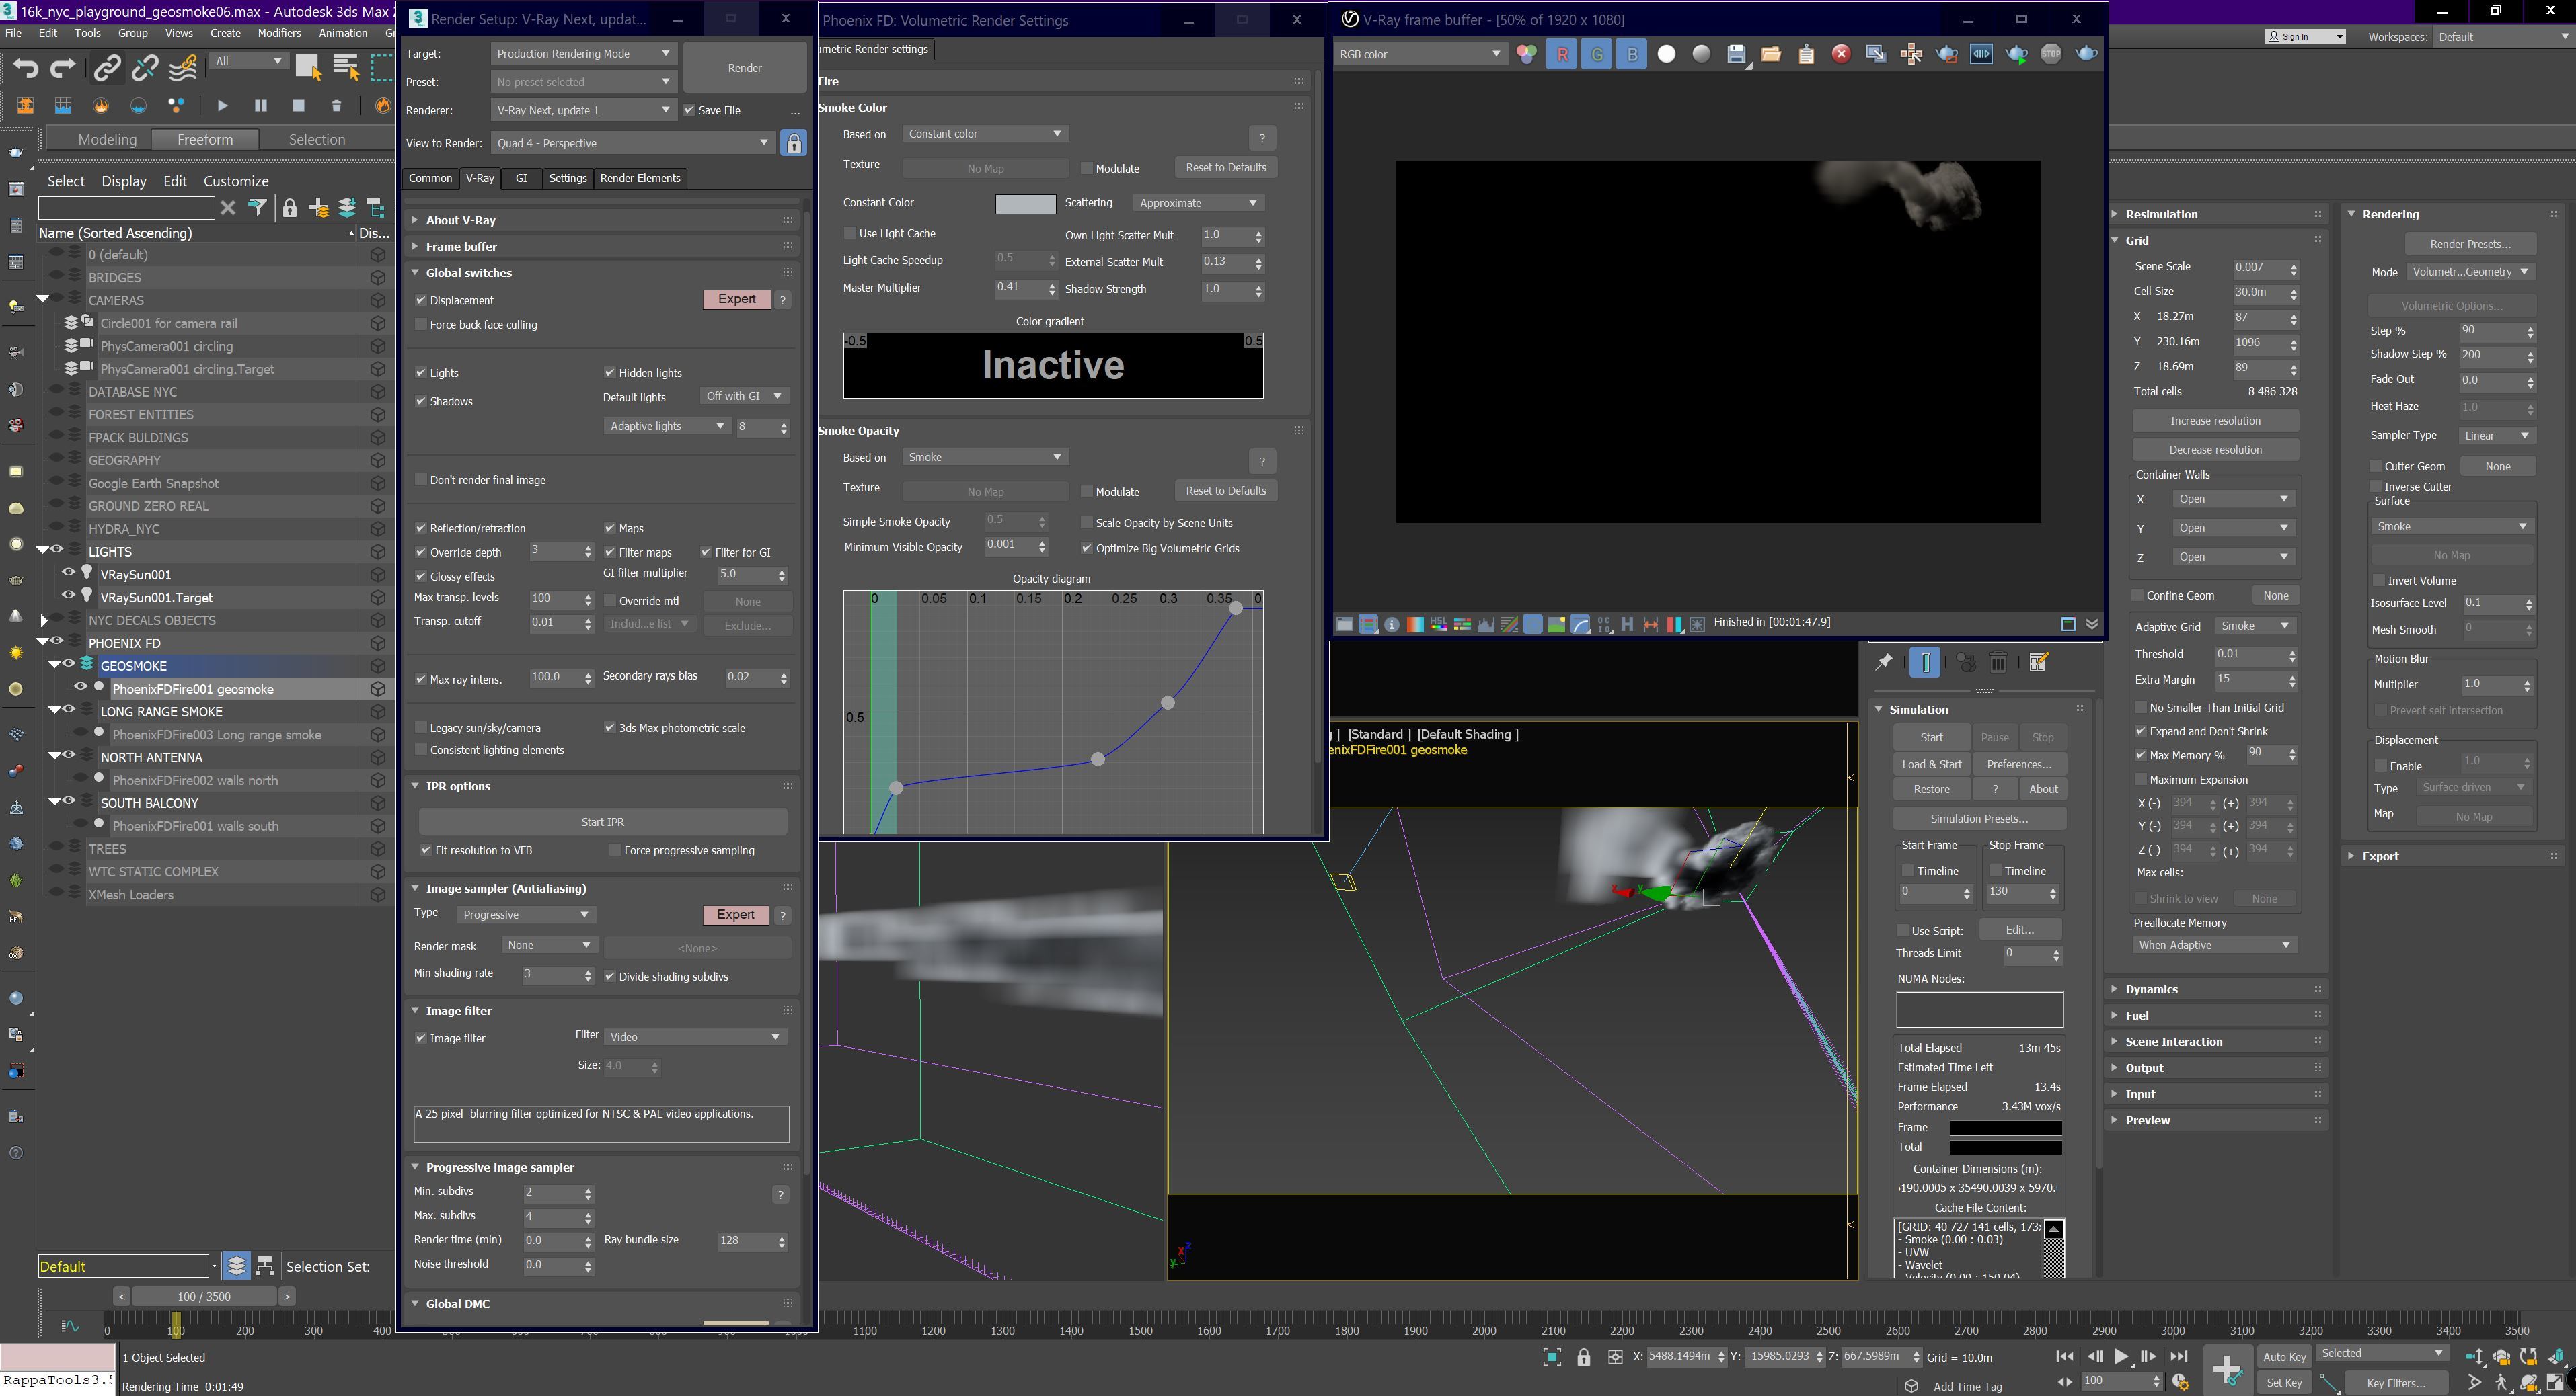Toggle red channel in V-Ray frame buffer

pos(1562,54)
